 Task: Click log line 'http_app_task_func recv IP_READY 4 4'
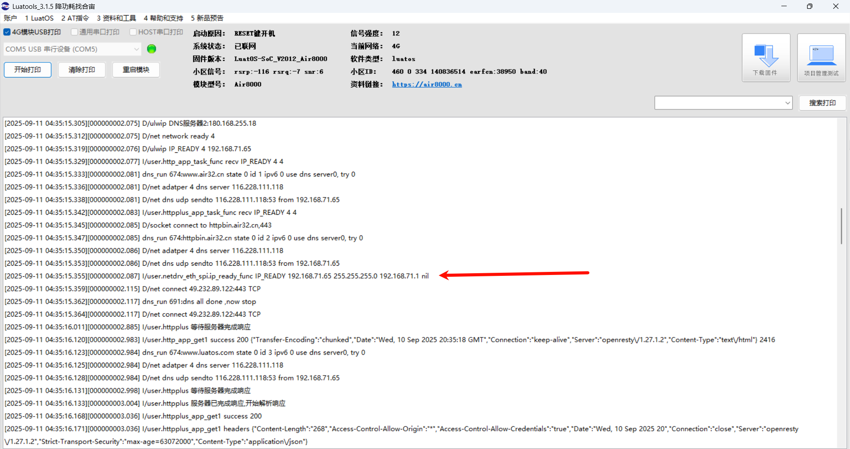click(x=144, y=162)
